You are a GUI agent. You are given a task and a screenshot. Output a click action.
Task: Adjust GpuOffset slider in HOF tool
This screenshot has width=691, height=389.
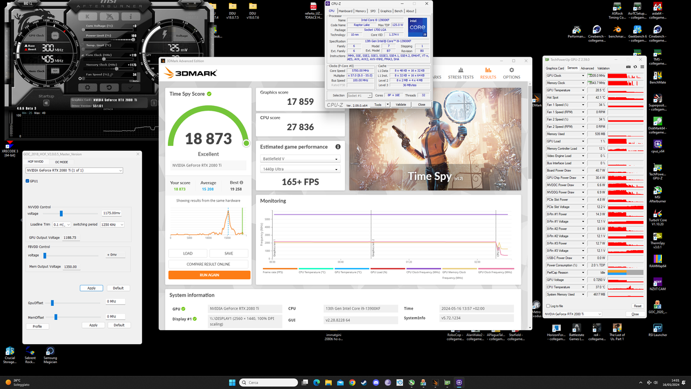pyautogui.click(x=52, y=303)
